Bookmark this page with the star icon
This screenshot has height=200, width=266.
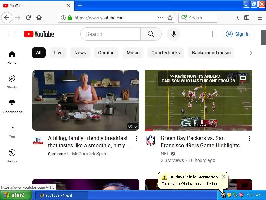(170, 18)
